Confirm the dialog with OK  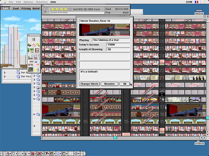125,84
